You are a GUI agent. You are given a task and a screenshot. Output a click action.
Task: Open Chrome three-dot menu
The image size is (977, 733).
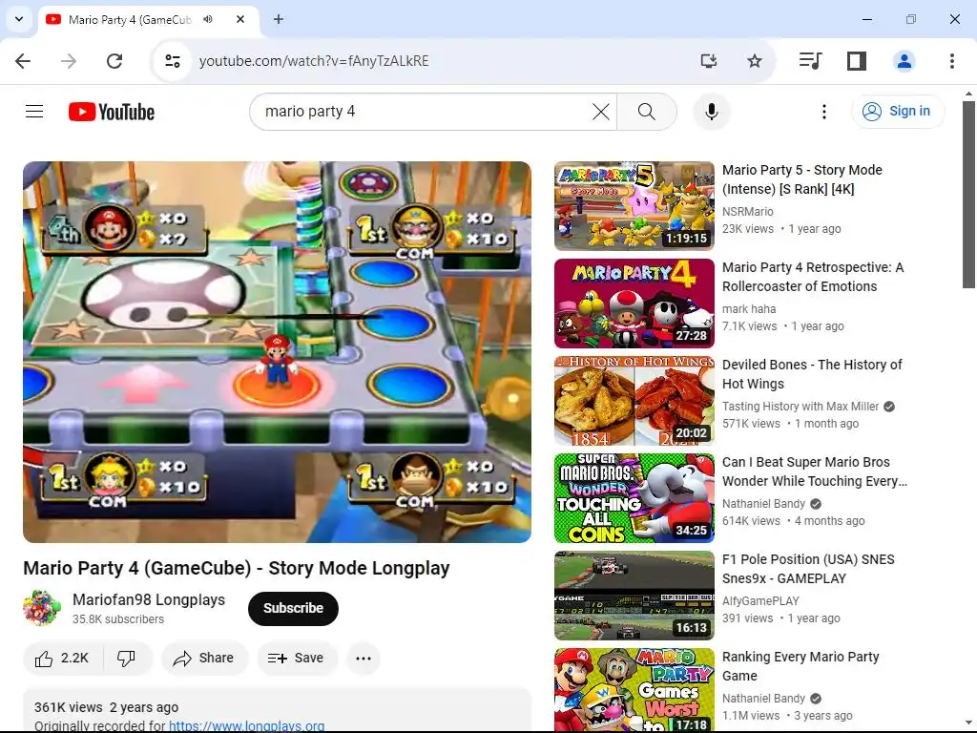point(951,61)
